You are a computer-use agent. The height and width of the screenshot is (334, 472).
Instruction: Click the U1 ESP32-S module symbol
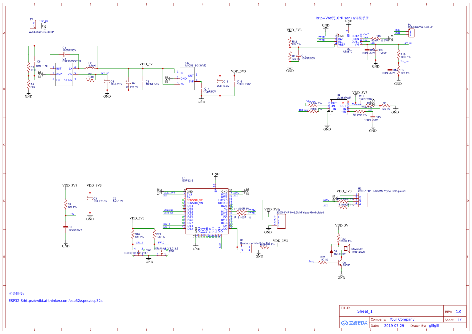pos(207,211)
